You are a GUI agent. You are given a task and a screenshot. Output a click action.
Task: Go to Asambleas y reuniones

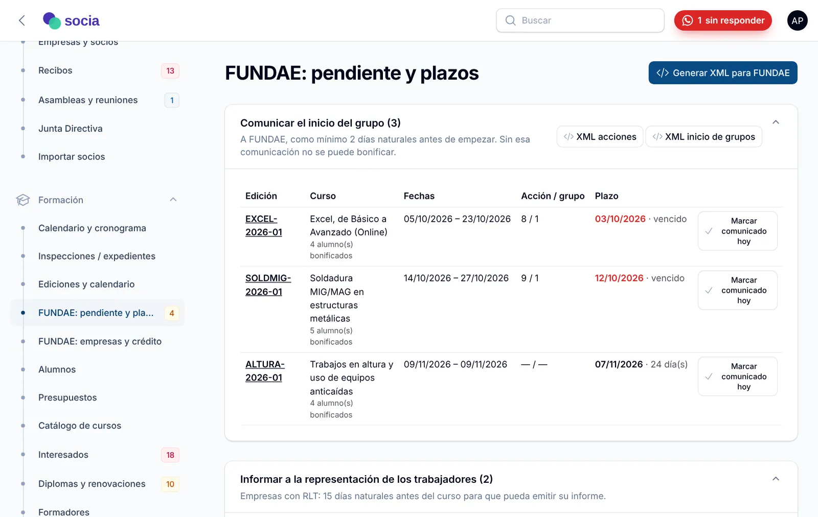88,100
